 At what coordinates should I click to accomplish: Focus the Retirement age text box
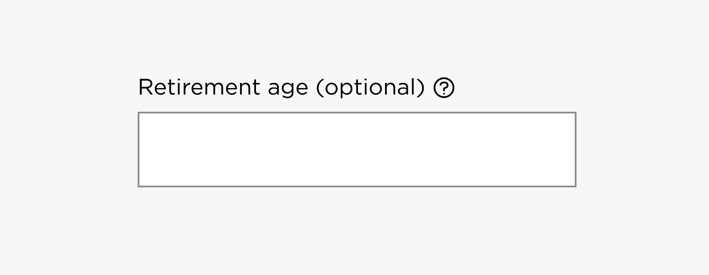pos(357,150)
